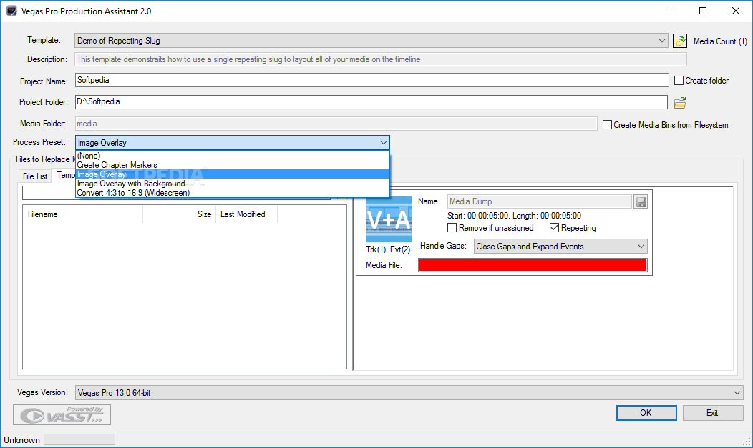Collapse the Process Preset dropdown
Screen dimensions: 753x448
(383, 143)
